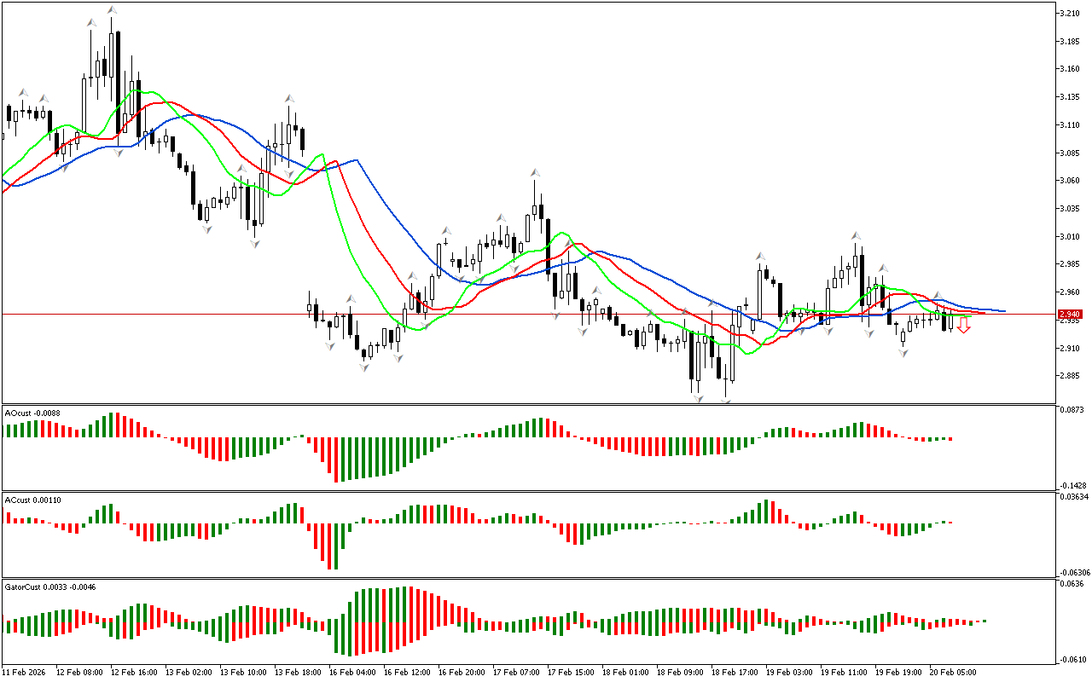Select the 11 Feb 2026 date label
Screen dimensions: 1092x682
click(26, 673)
